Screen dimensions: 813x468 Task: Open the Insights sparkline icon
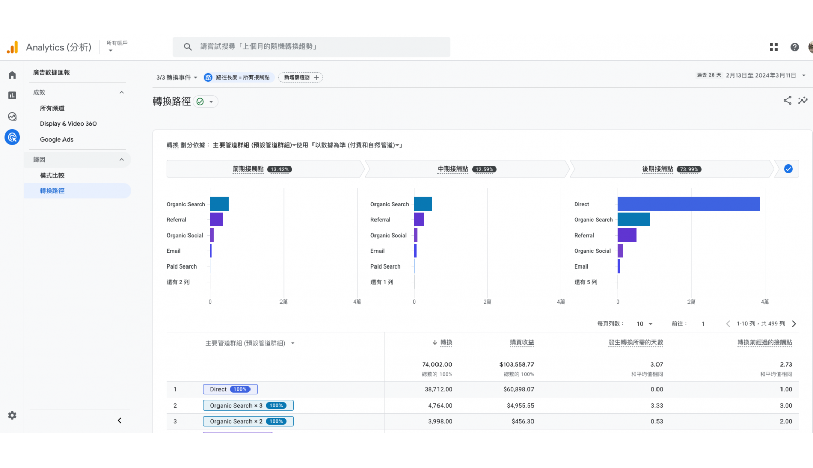click(x=803, y=101)
